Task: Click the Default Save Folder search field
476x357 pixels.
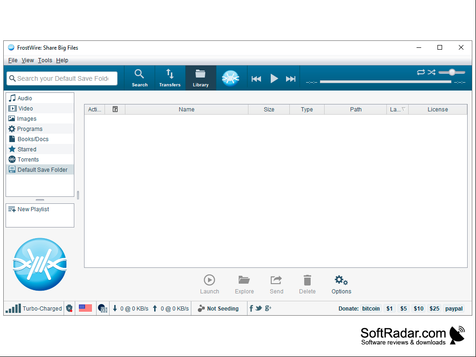Action: tap(62, 78)
